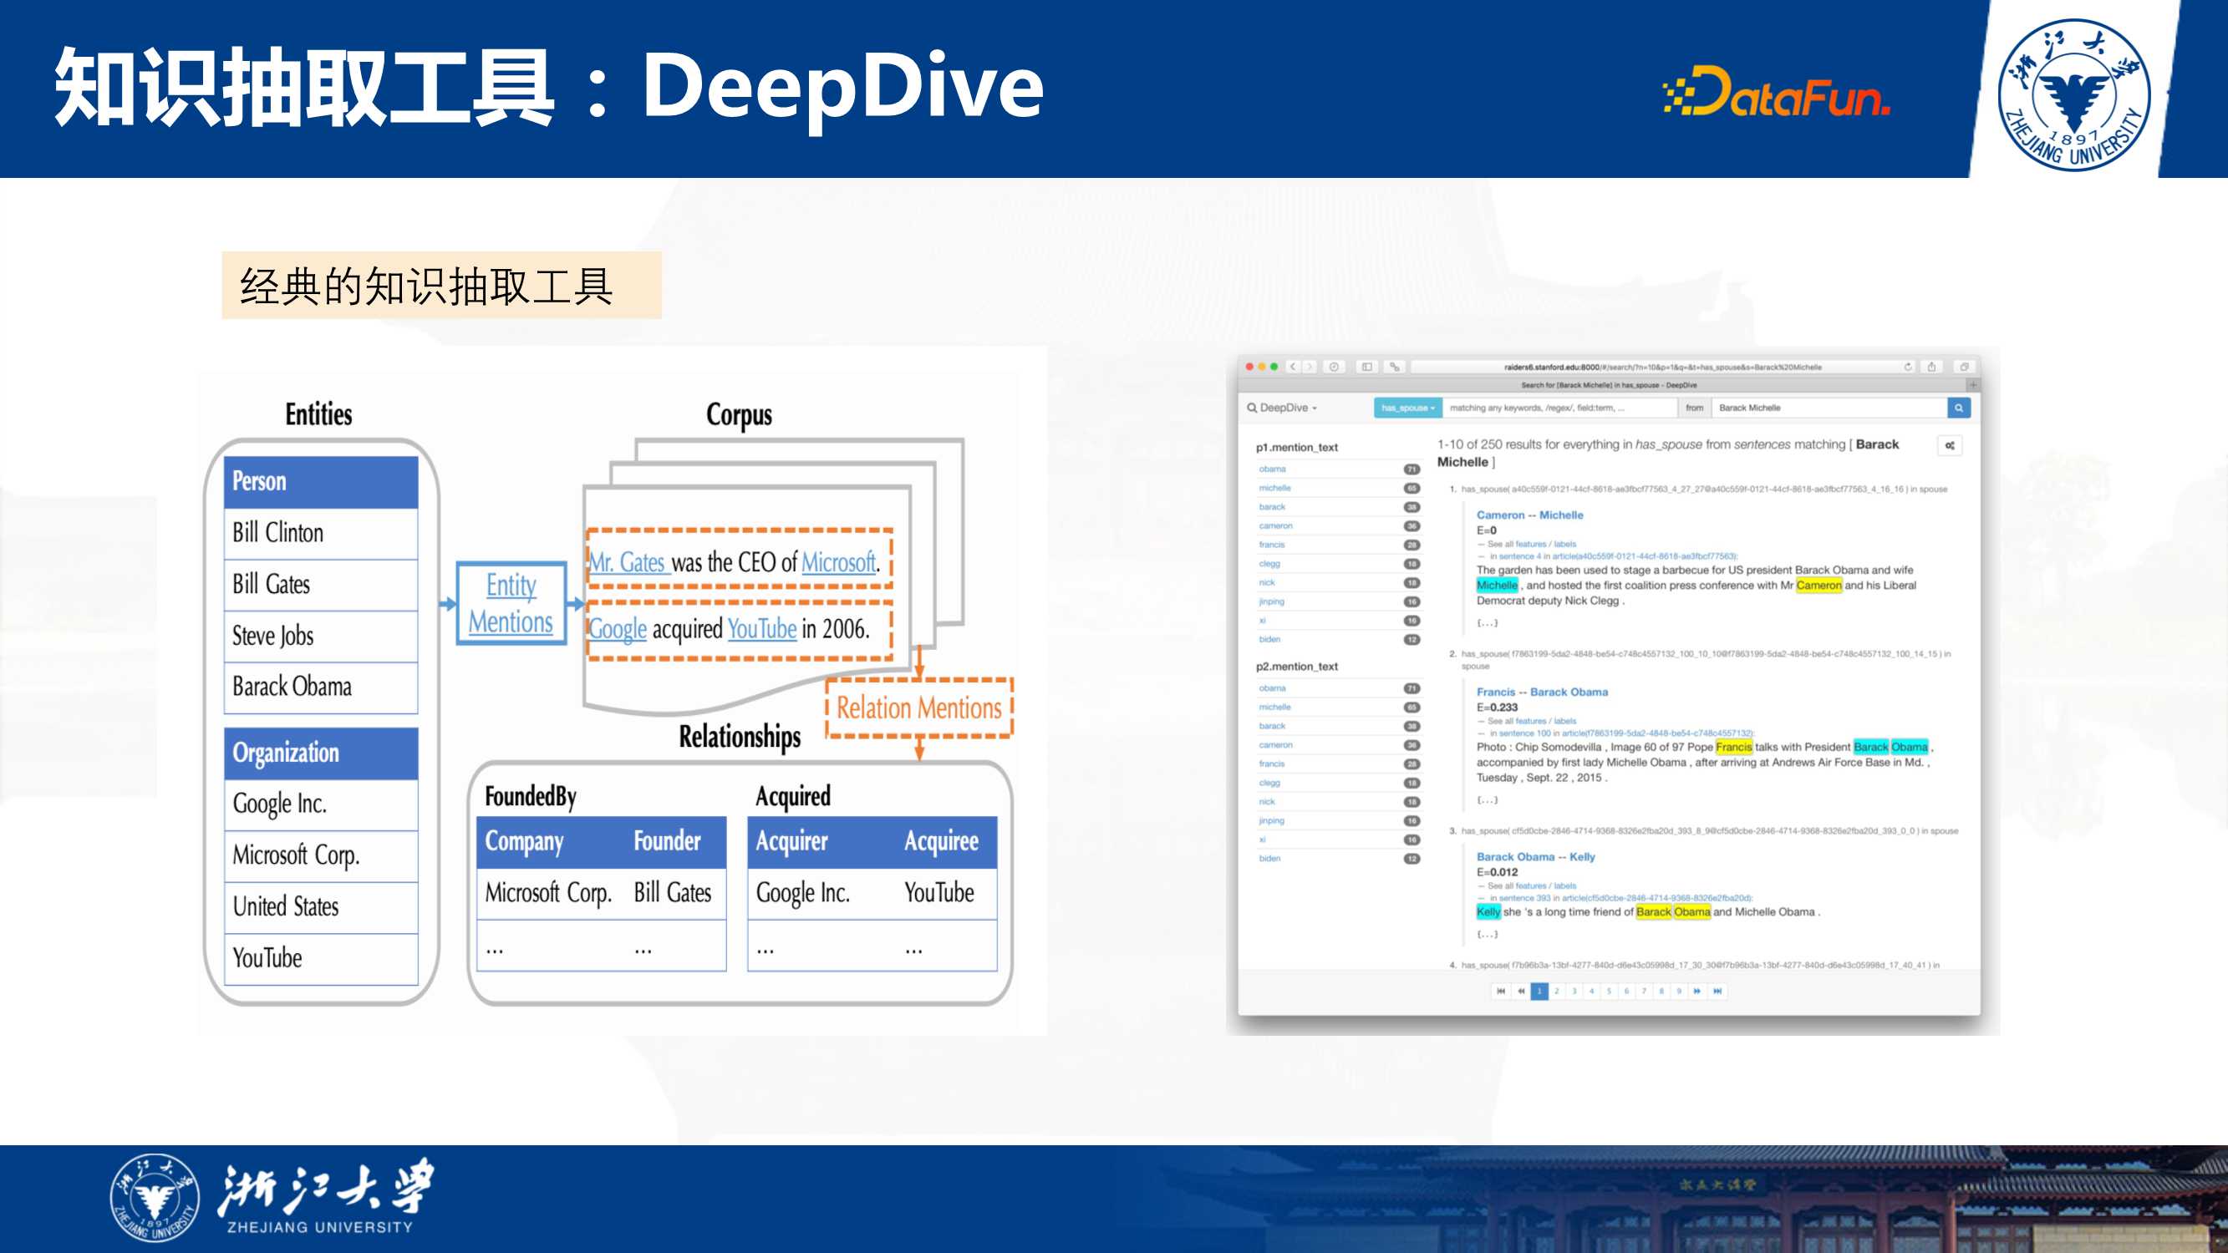Image resolution: width=2228 pixels, height=1253 pixels.
Task: Reload page from the address bar
Action: (x=1908, y=367)
